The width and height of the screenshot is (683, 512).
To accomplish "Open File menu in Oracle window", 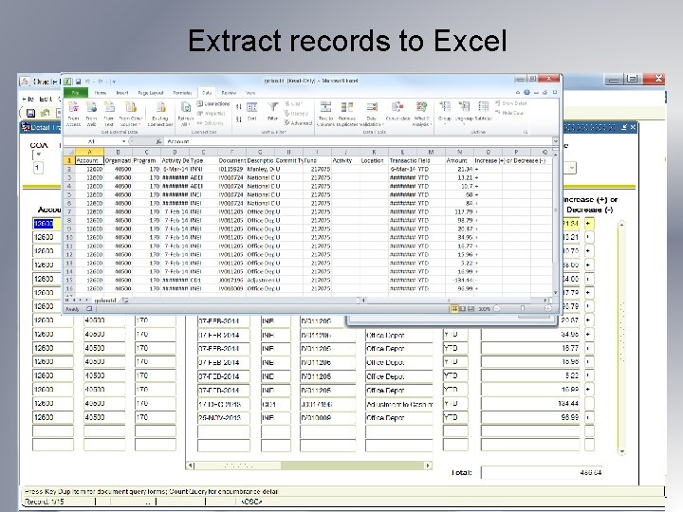I will click(x=28, y=99).
